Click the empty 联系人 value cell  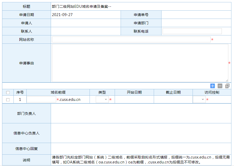click(86, 31)
